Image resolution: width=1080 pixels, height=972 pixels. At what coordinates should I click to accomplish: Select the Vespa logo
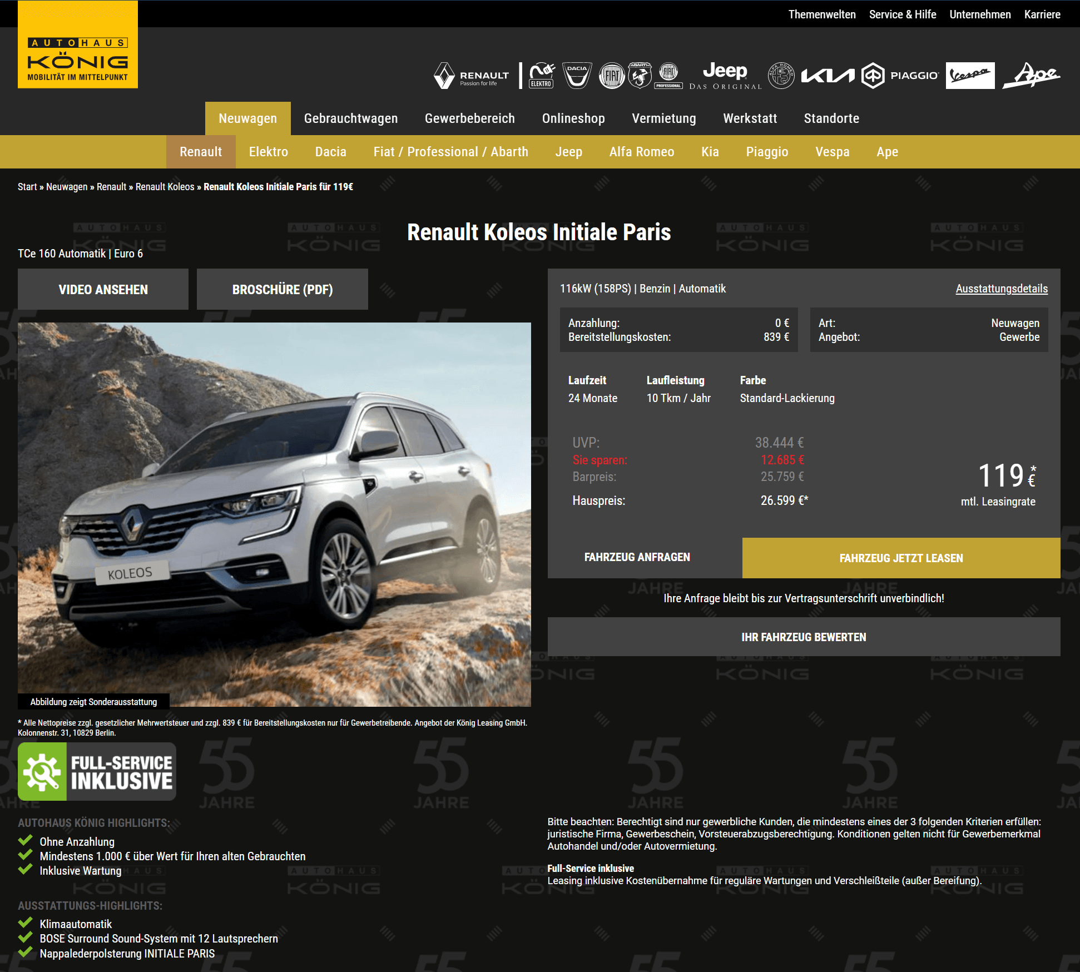[970, 76]
